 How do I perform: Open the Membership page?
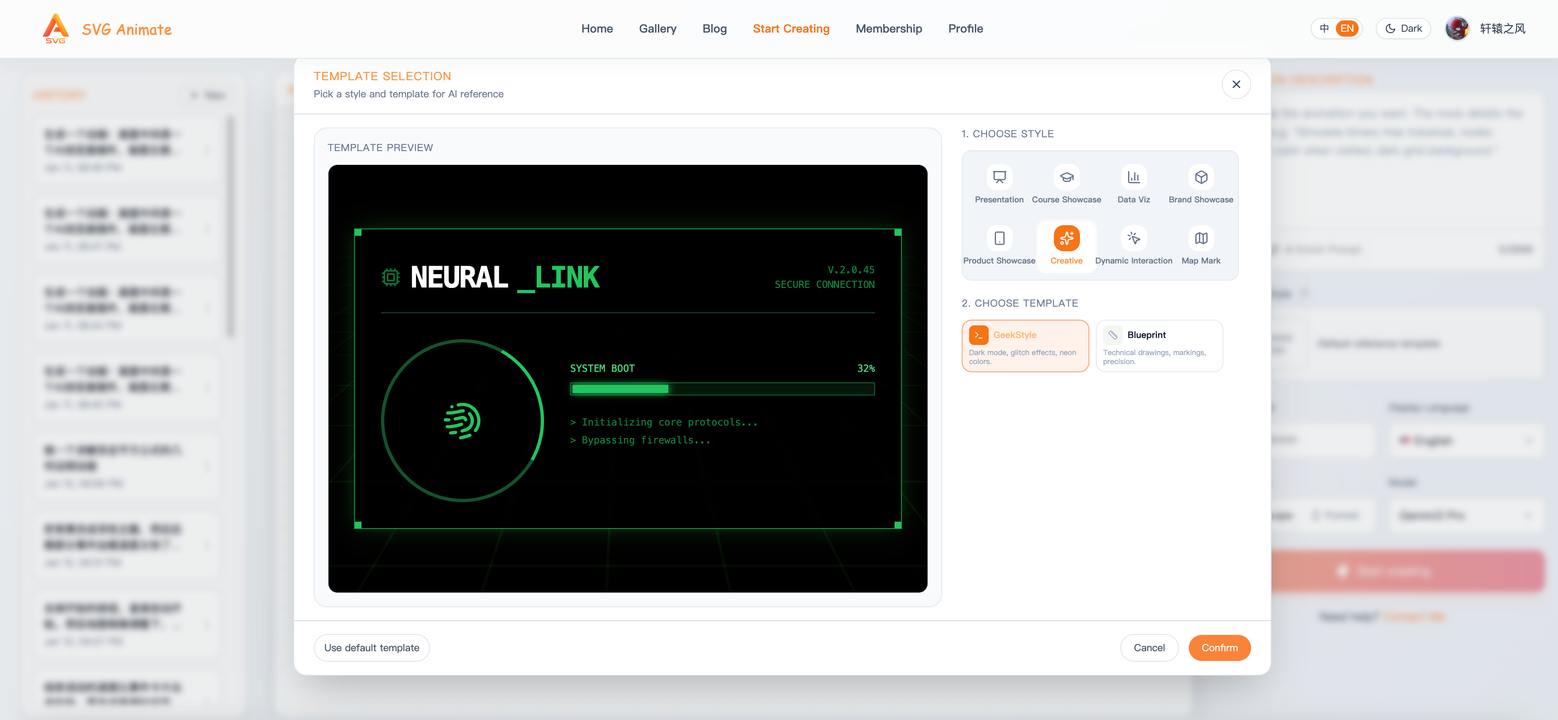[x=888, y=29]
